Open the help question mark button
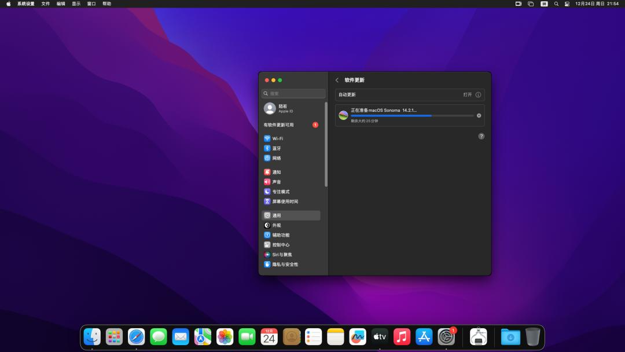The image size is (625, 352). point(481,136)
